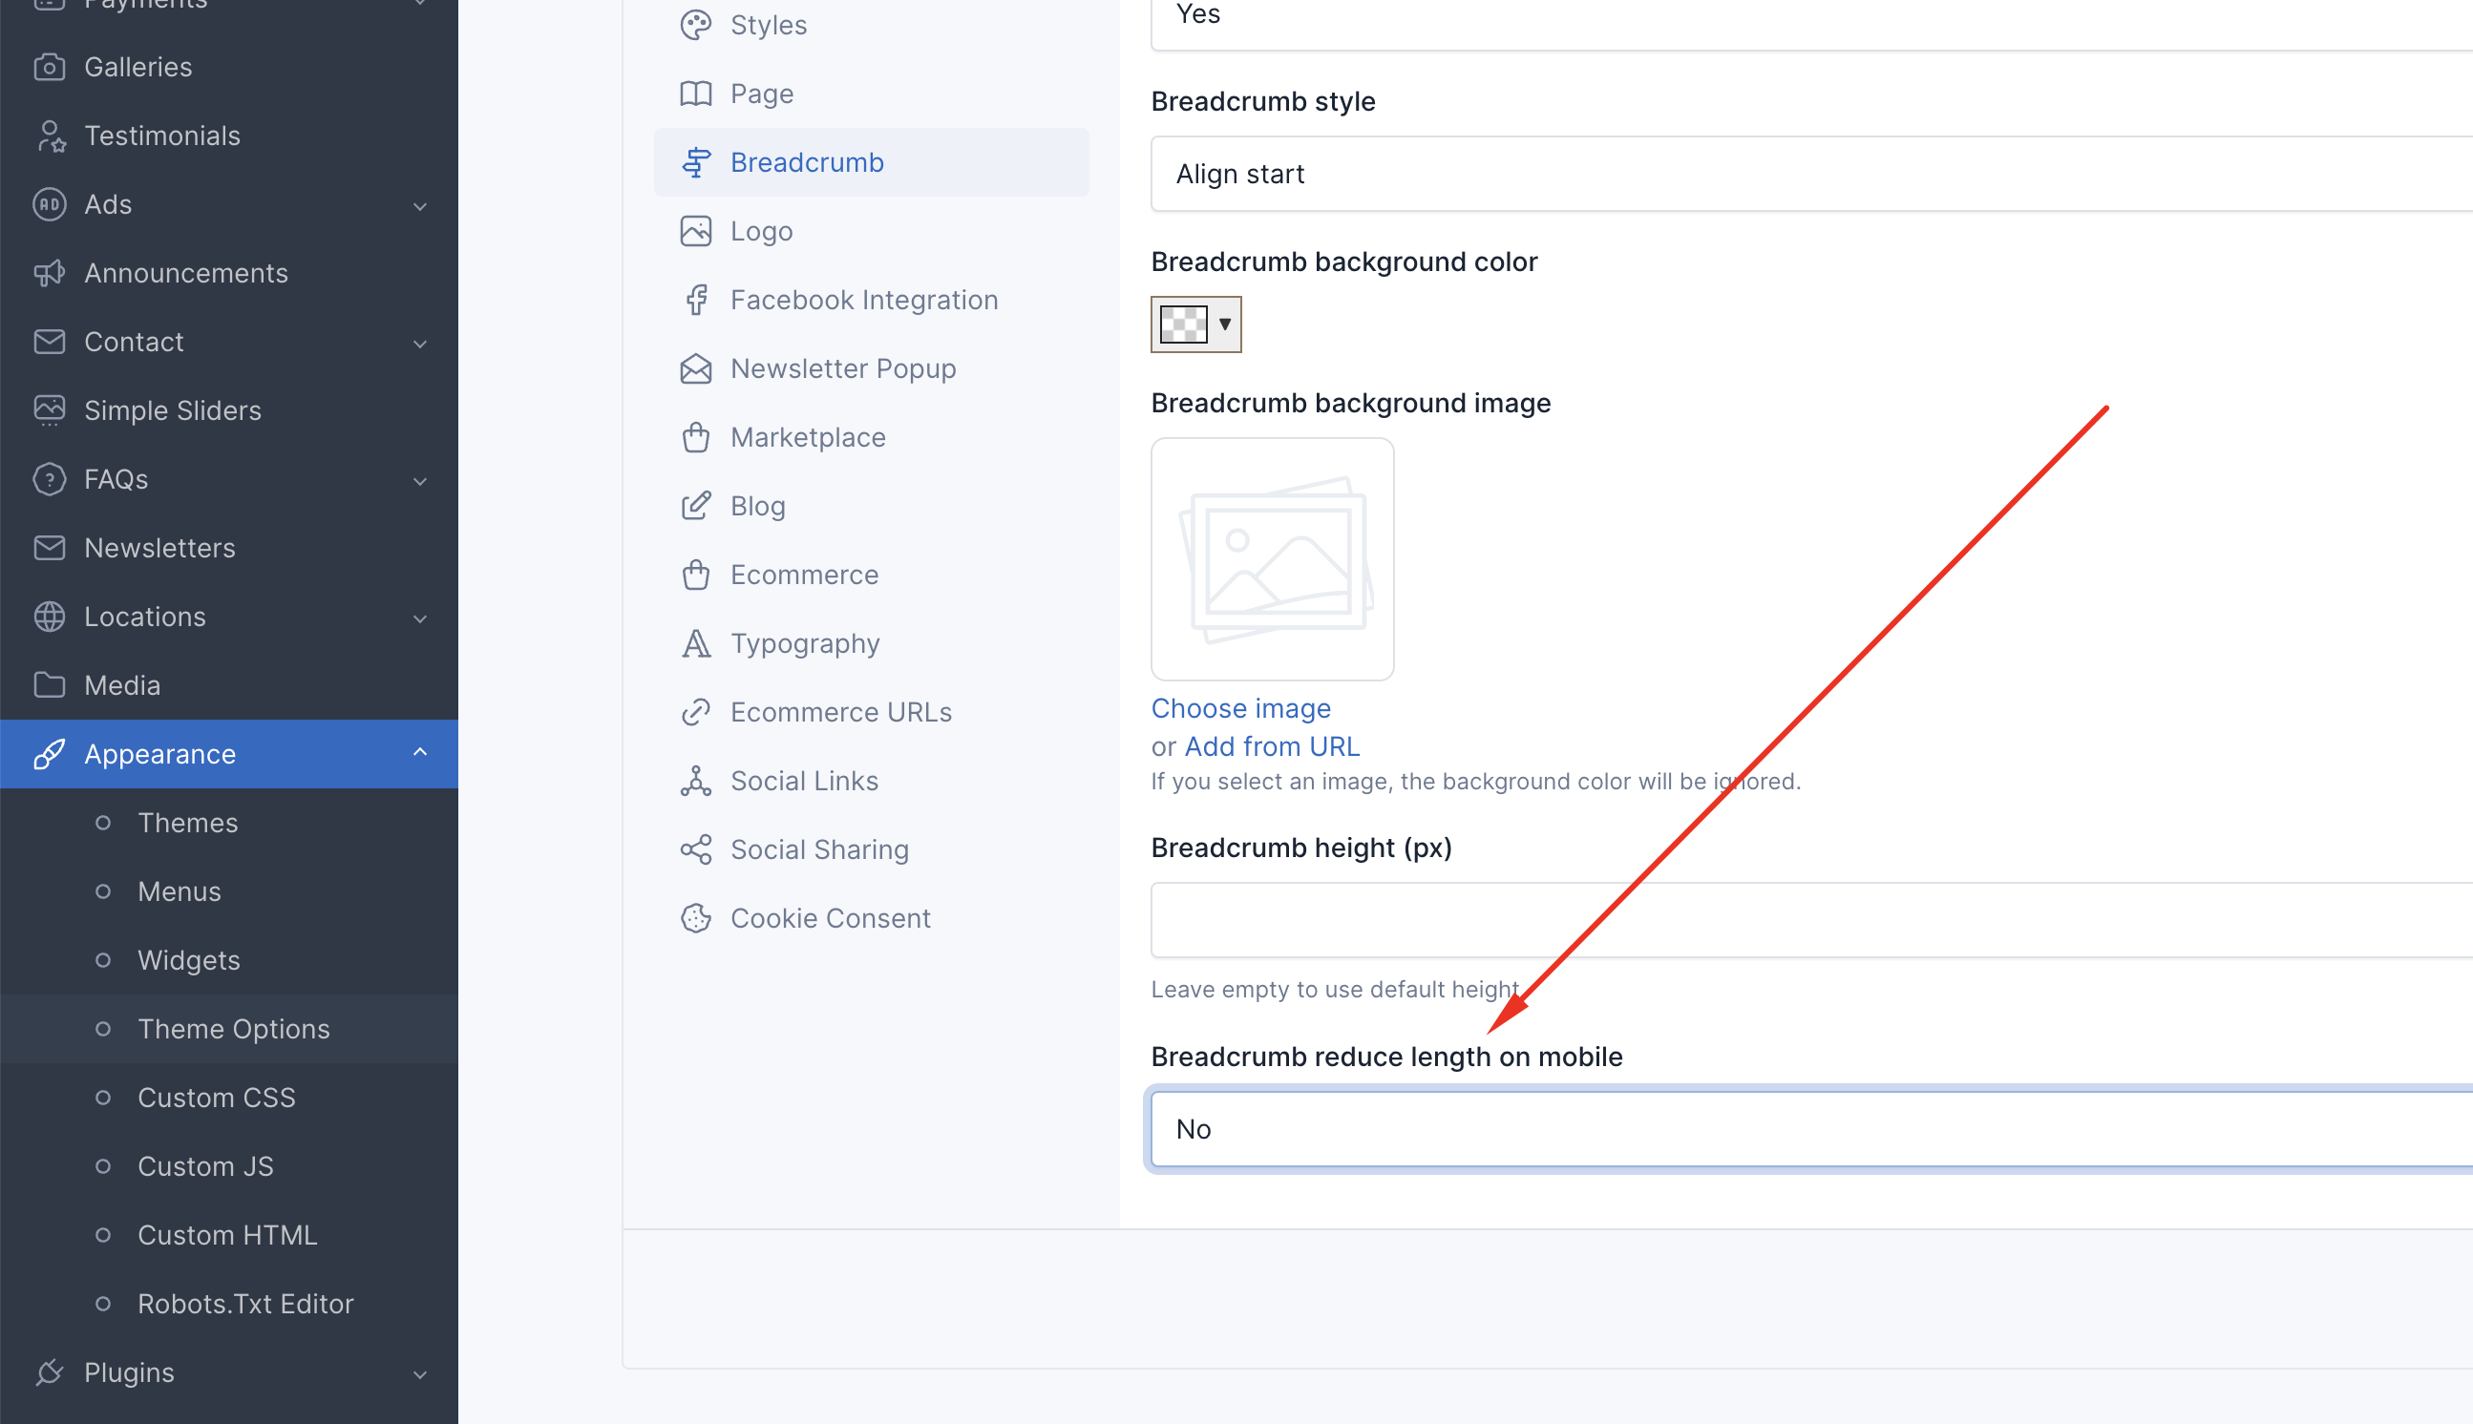2473x1424 pixels.
Task: Expand the Plugins submenu chevron
Action: coord(420,1374)
